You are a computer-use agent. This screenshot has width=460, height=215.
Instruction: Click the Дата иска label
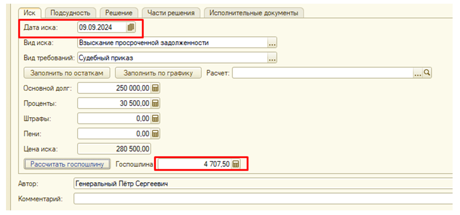[x=41, y=28]
